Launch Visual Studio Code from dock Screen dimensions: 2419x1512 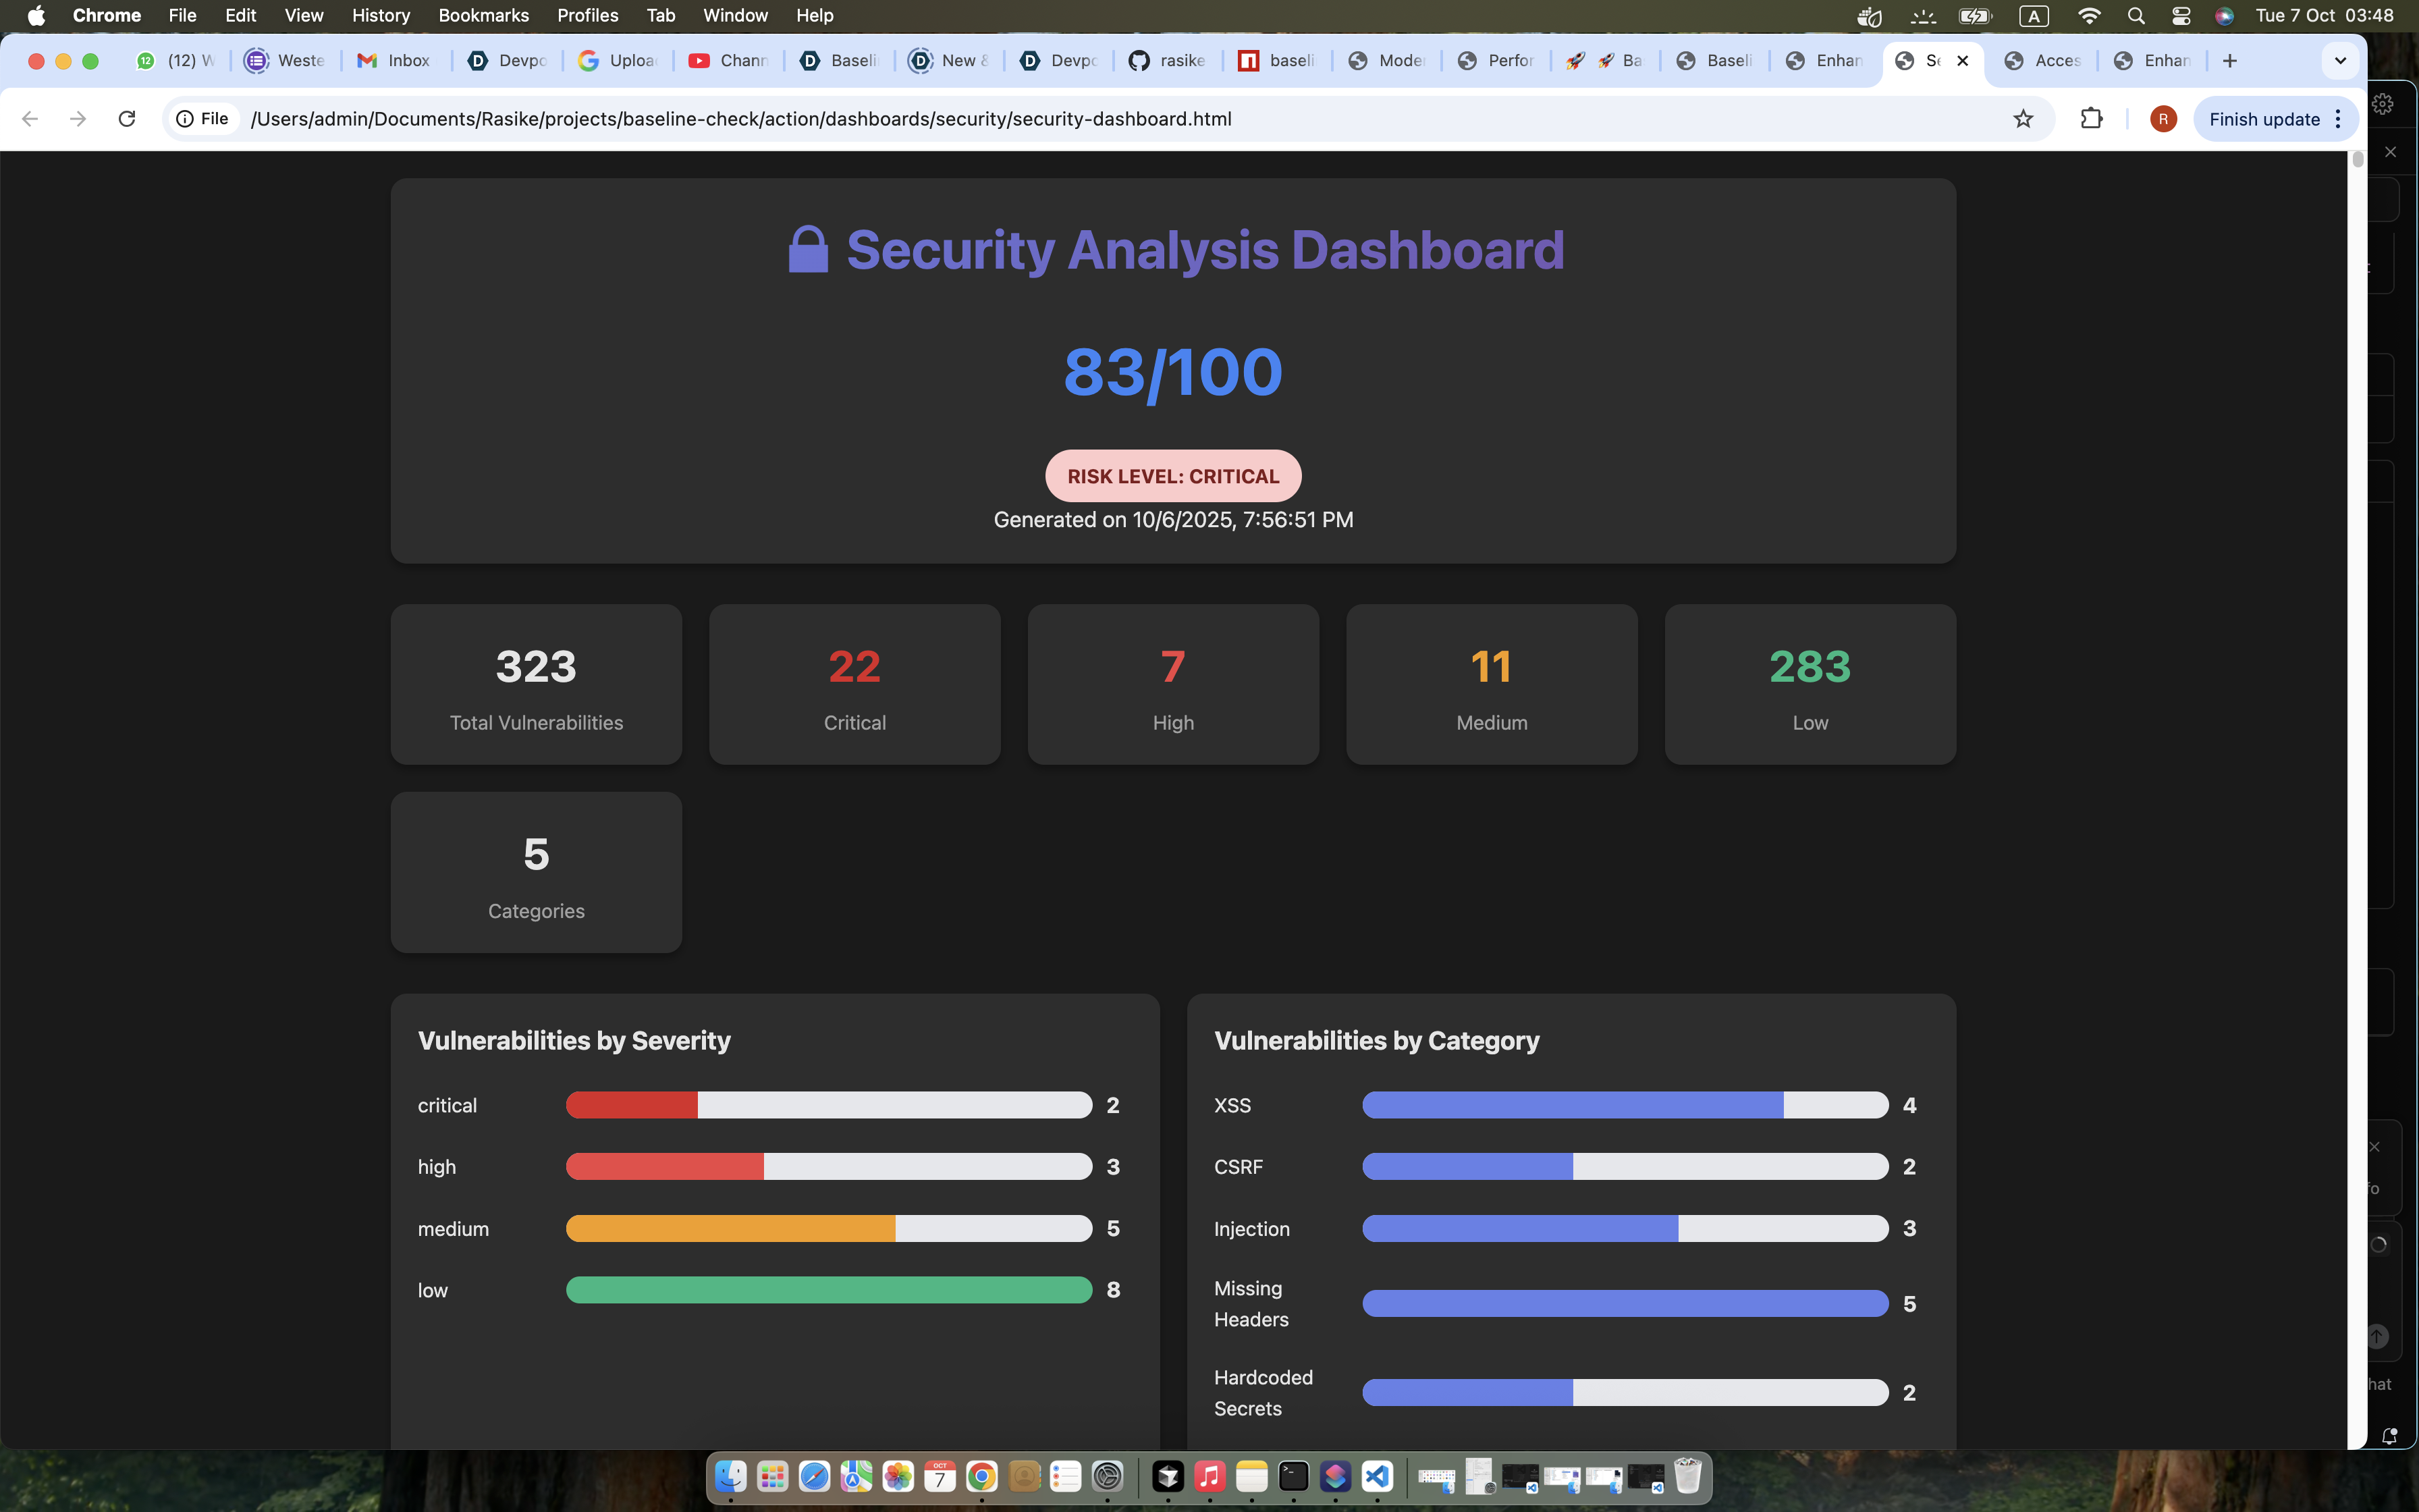1378,1476
